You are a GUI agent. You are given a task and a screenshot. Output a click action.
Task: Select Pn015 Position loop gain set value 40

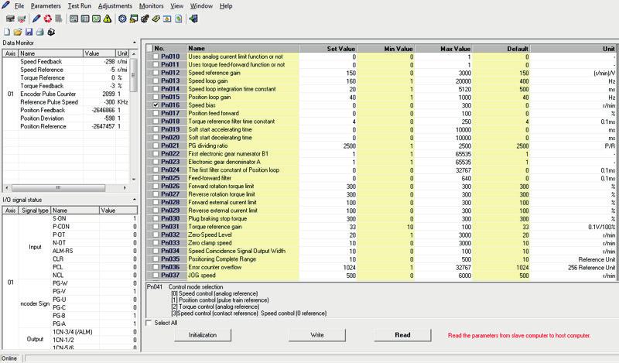(328, 98)
